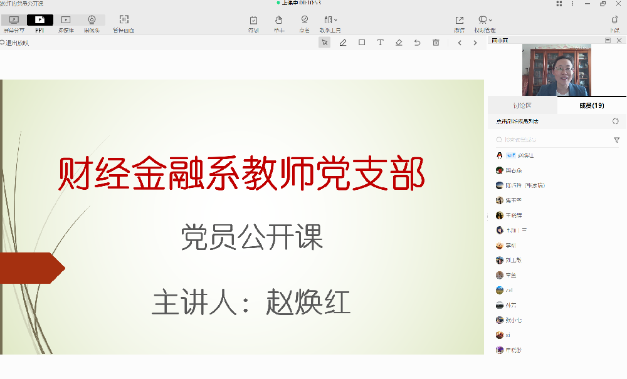Viewport: 627px width, 379px height.
Task: Switch to the discussion (讨论区) tab
Action: (522, 105)
